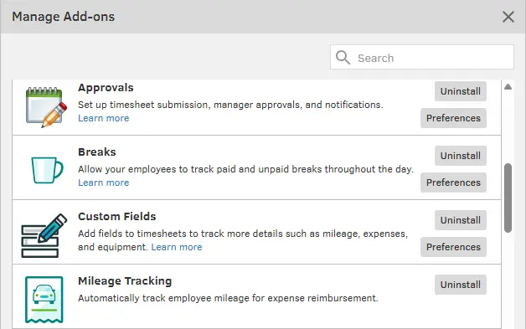Viewport: 526px width, 329px height.
Task: Click the vertical scrollbar thumb
Action: [x=508, y=198]
